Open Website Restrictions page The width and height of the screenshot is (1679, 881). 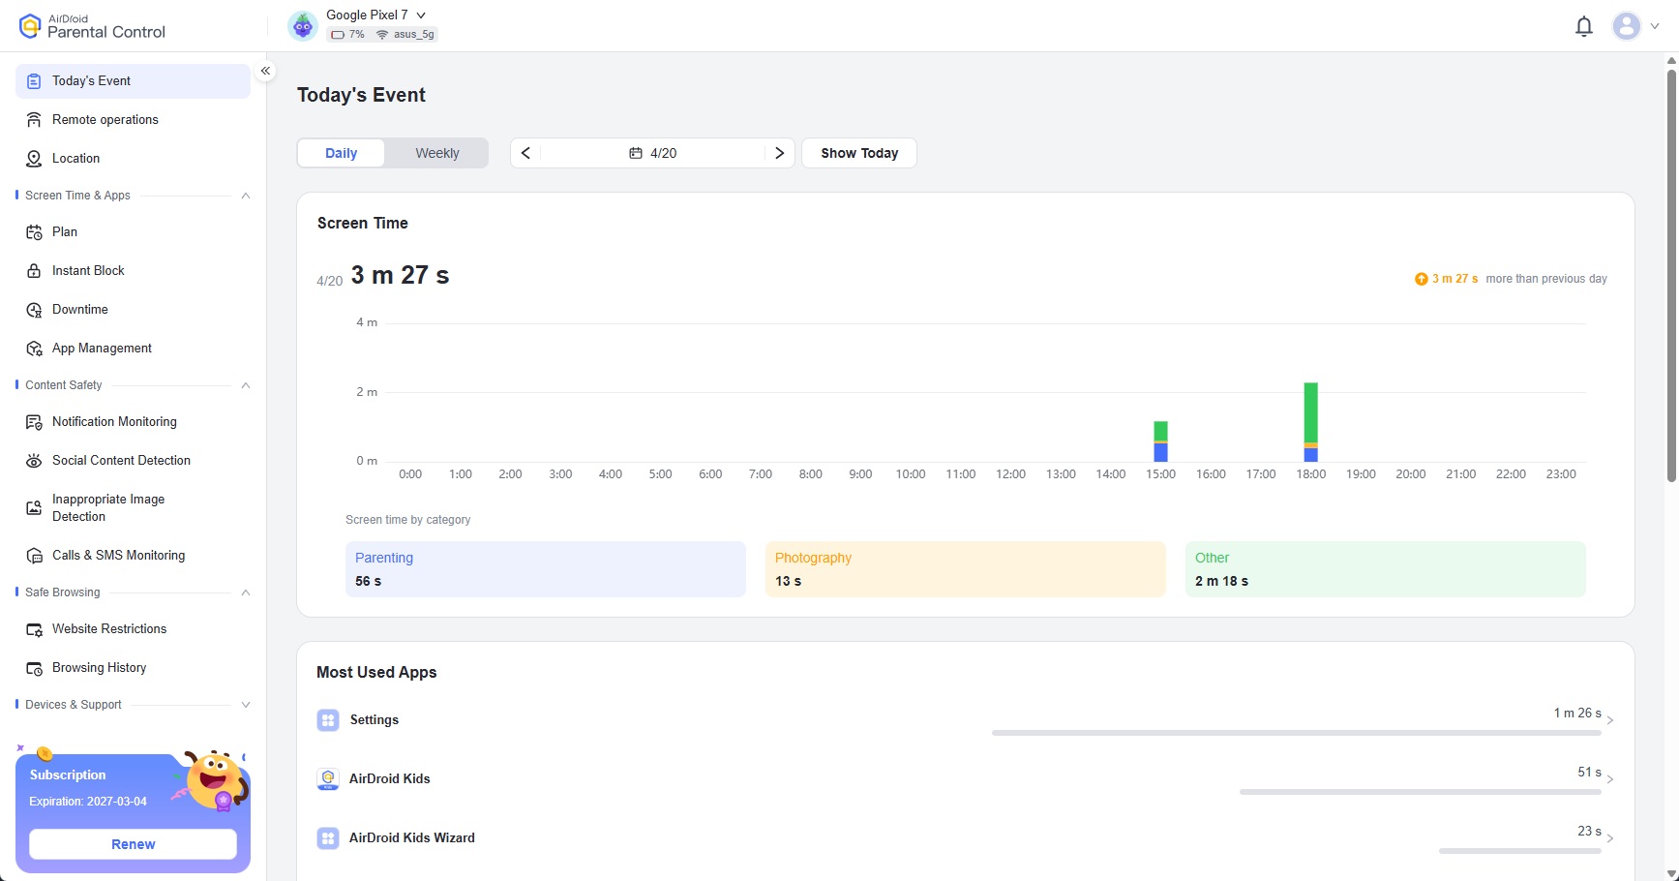(133, 629)
